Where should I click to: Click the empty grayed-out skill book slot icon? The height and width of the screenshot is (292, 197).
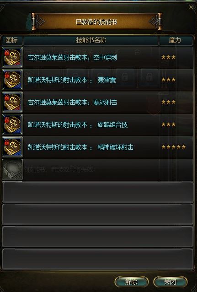pyautogui.click(x=12, y=169)
